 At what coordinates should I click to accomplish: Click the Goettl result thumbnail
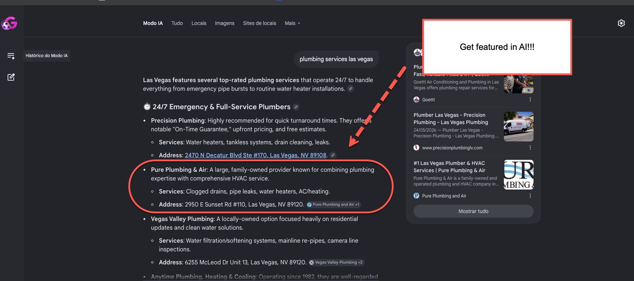tap(519, 84)
